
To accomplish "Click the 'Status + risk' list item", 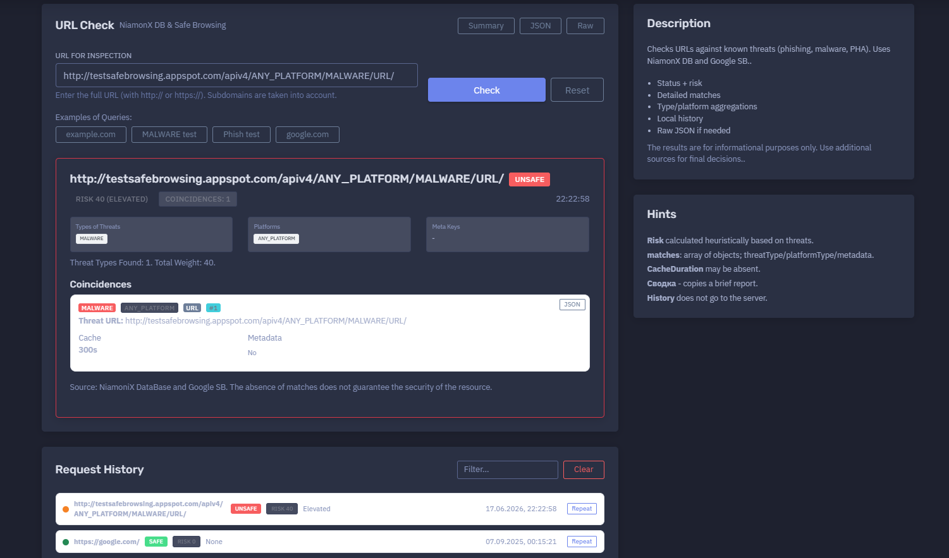I will tap(680, 83).
